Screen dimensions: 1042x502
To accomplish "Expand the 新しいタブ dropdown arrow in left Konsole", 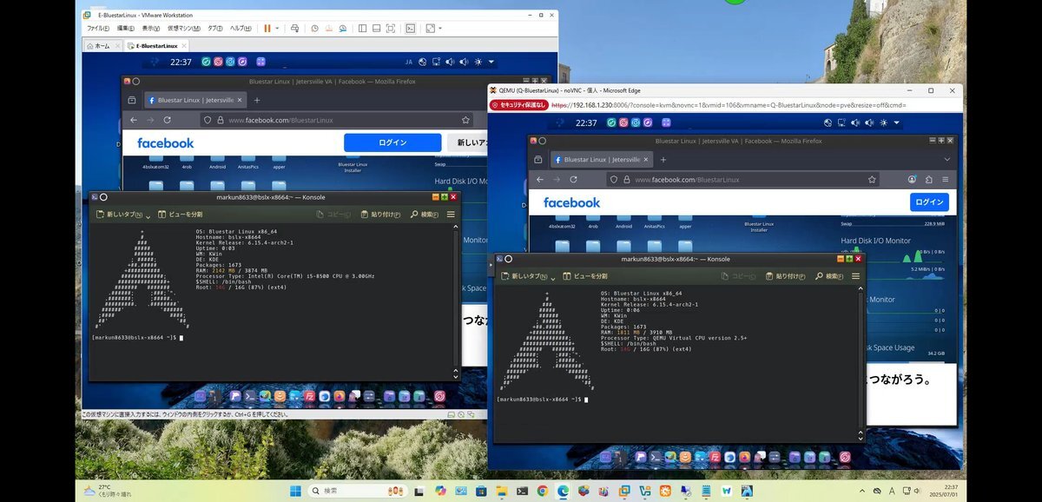I will (x=148, y=215).
